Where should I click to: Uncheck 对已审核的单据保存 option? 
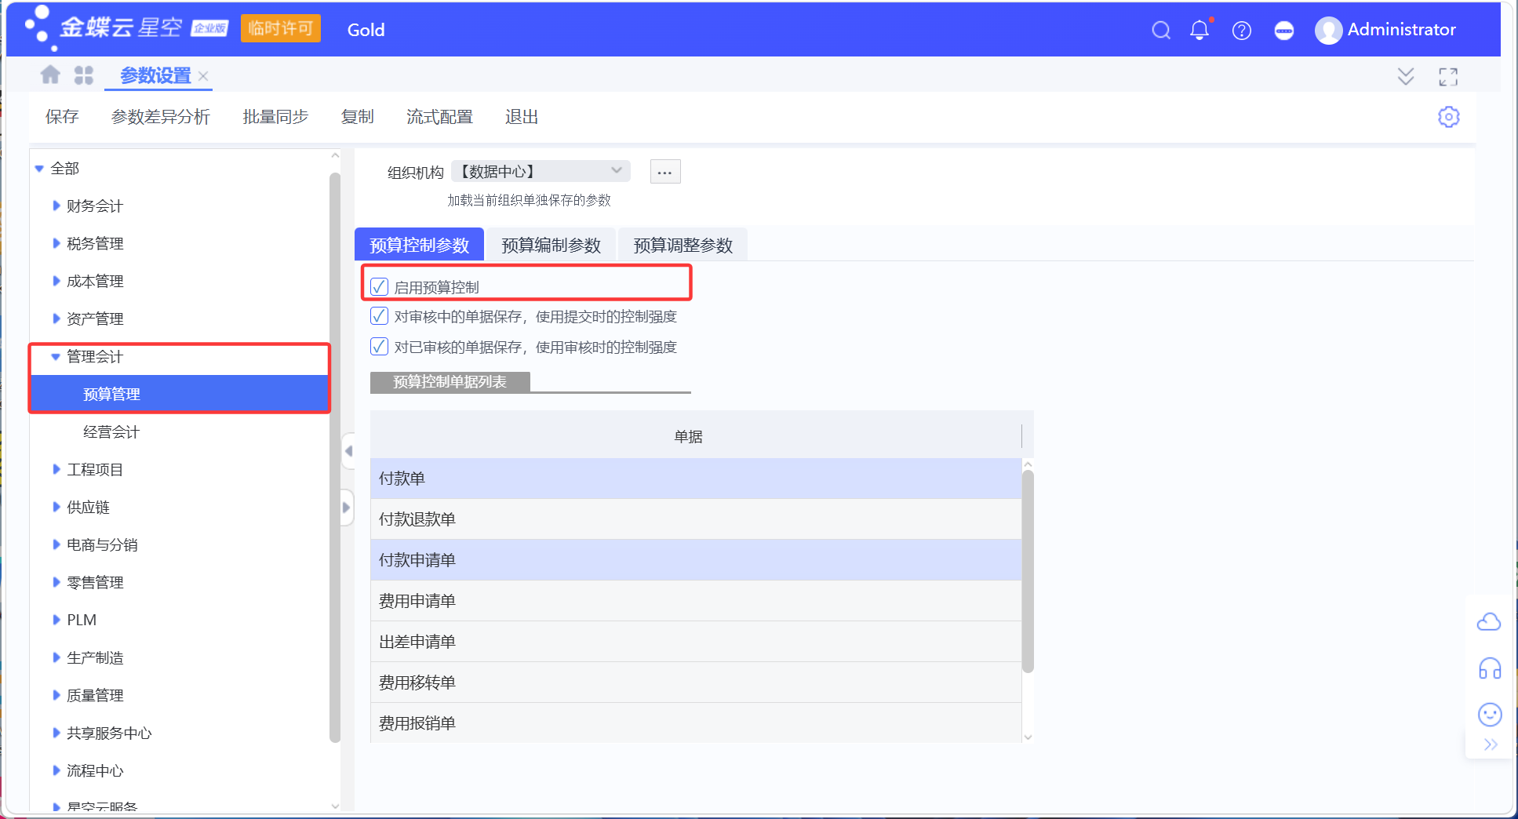point(379,346)
